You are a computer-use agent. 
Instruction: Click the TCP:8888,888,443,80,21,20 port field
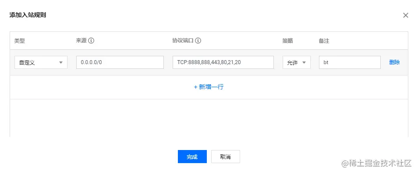pyautogui.click(x=223, y=62)
